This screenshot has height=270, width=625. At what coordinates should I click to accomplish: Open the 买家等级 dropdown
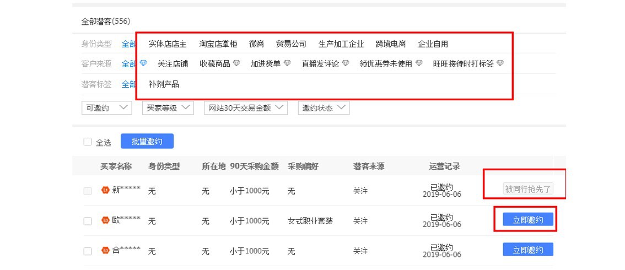tap(168, 108)
